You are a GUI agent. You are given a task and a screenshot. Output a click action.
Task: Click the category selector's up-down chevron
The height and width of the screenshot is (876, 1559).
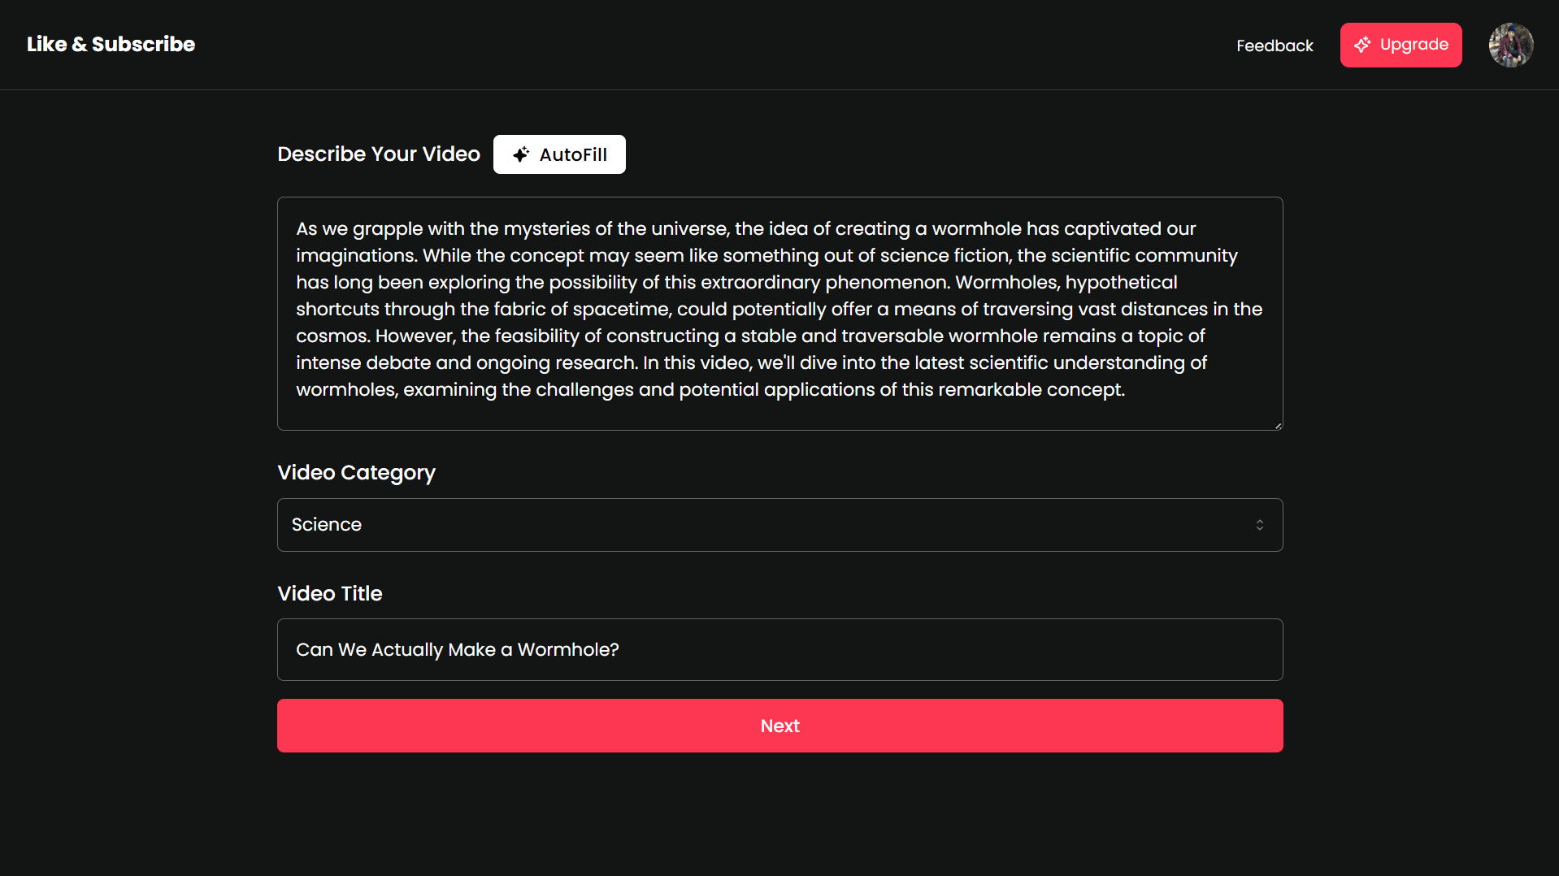click(1259, 525)
